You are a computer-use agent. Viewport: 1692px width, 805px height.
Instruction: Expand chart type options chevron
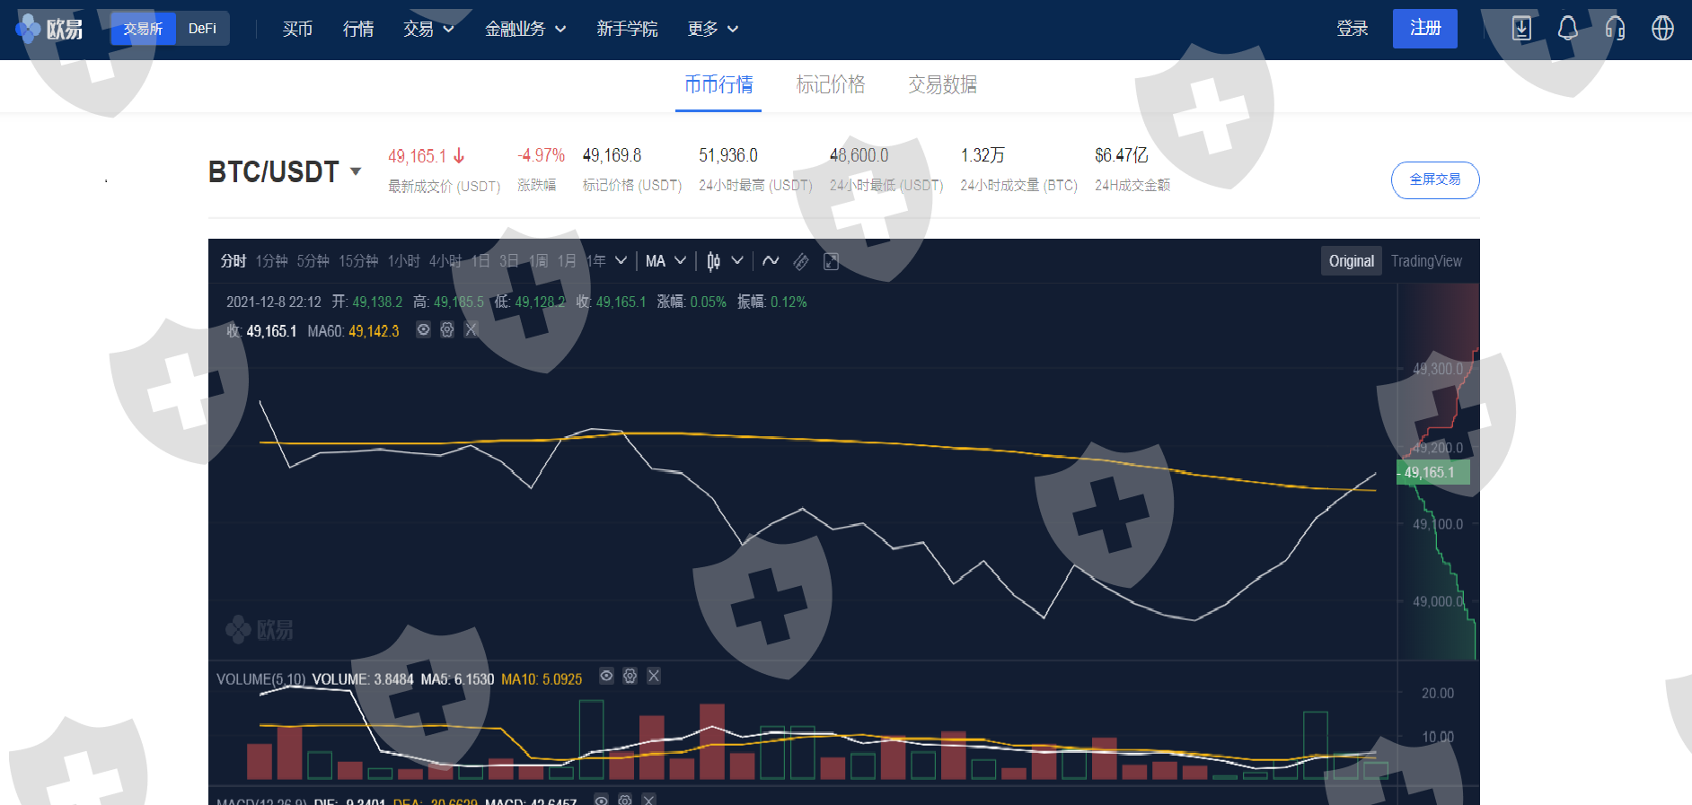pos(737,261)
